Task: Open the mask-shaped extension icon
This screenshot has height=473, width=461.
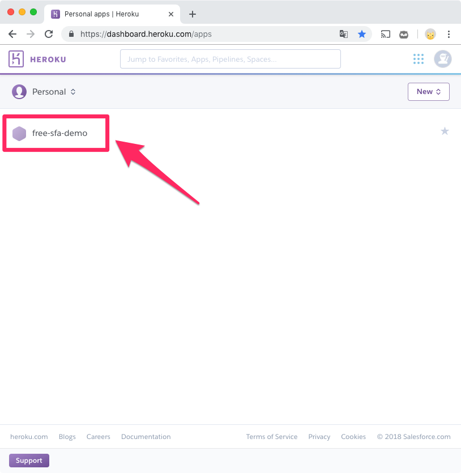Action: [x=404, y=35]
